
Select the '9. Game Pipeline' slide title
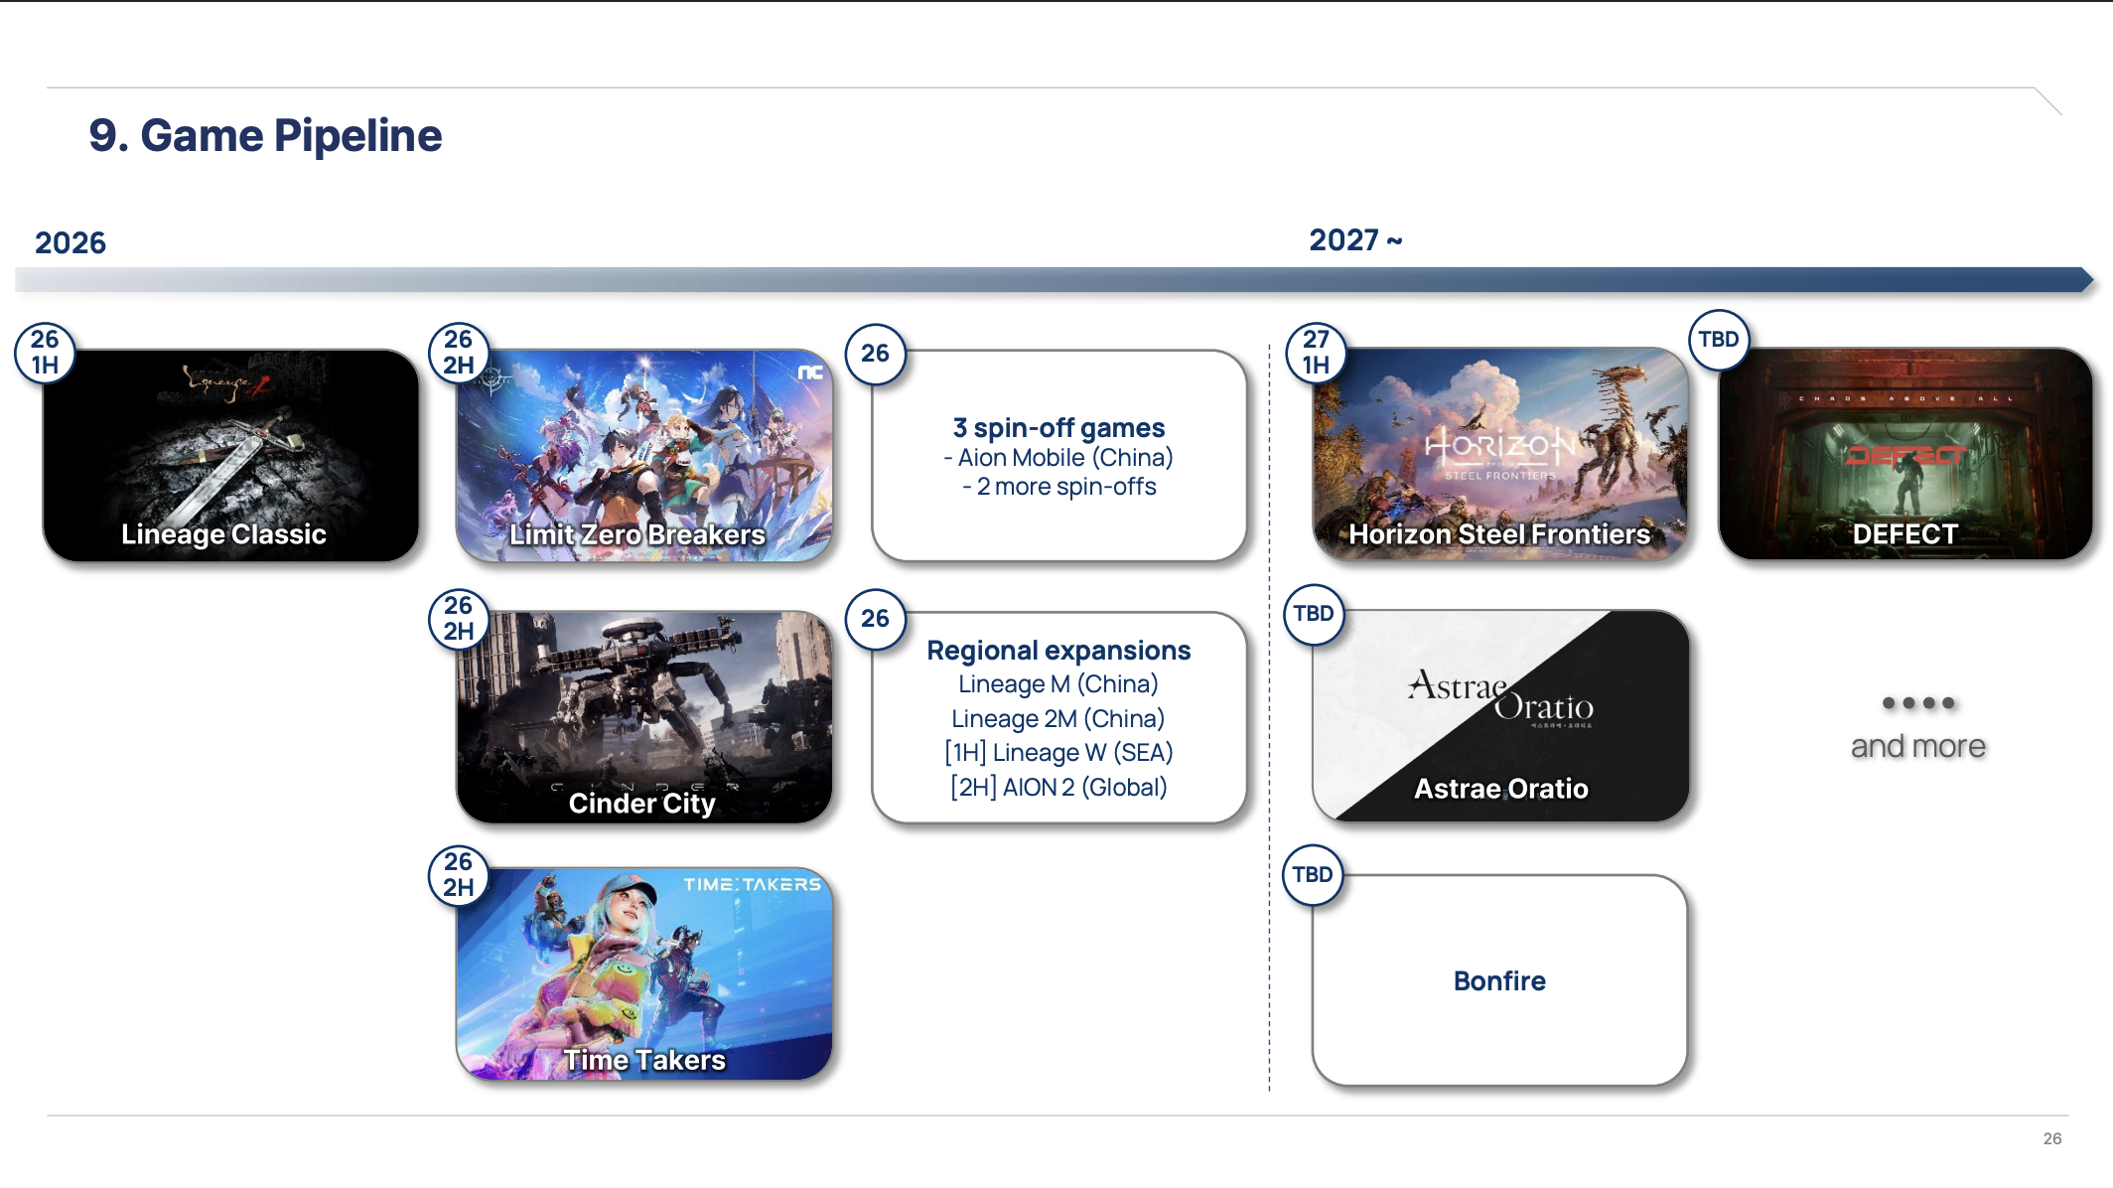[x=265, y=135]
